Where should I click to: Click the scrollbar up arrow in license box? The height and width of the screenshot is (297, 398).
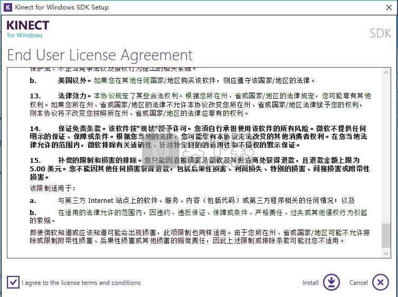point(386,72)
